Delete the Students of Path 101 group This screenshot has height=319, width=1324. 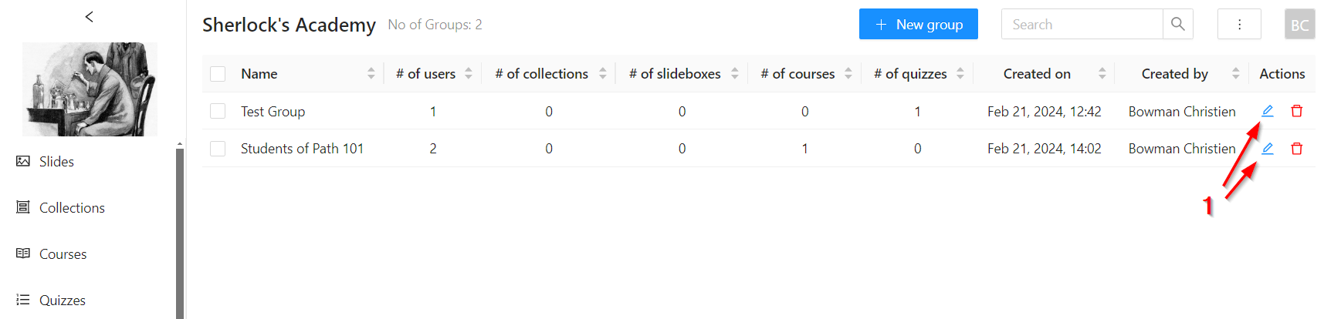1297,149
